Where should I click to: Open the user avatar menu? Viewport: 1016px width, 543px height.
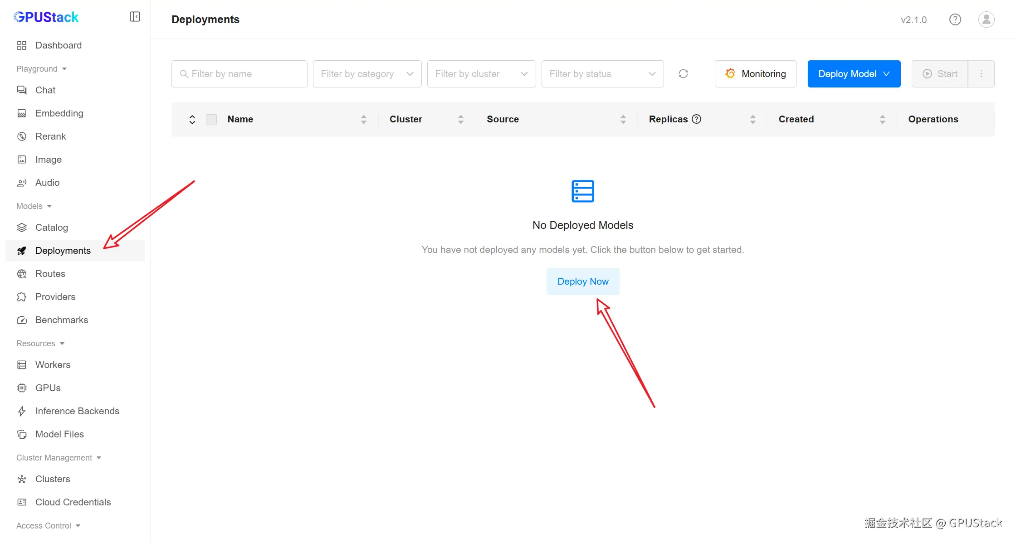pos(986,19)
